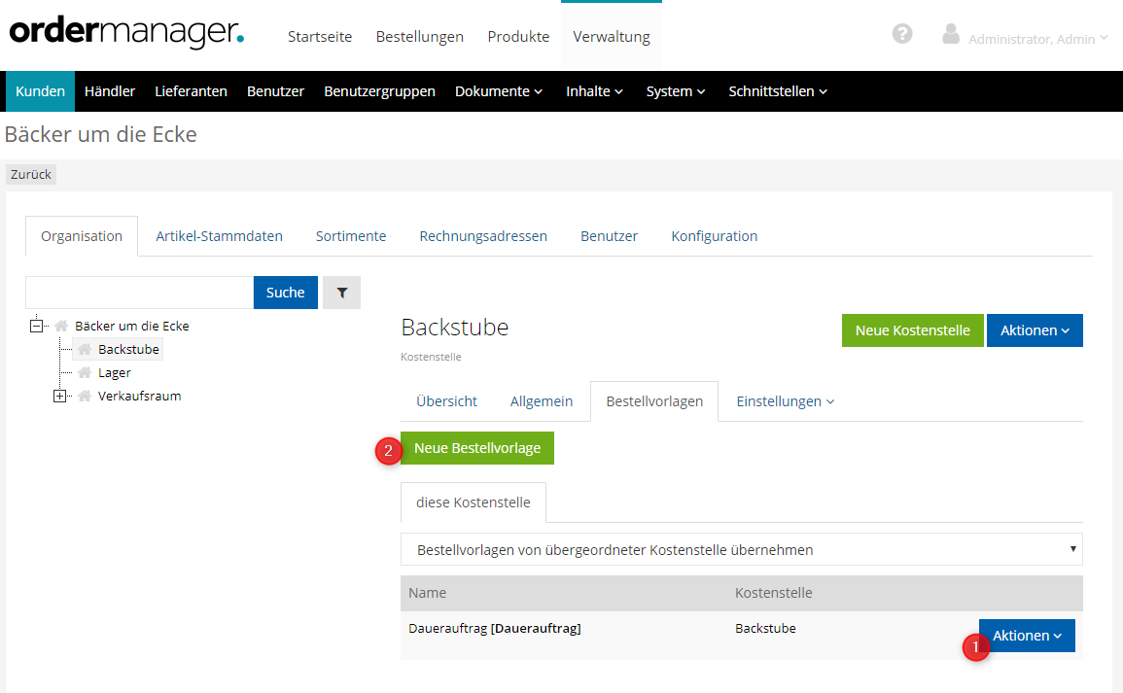The height and width of the screenshot is (693, 1123).
Task: Switch to the Artikel-Stammdaten tab
Action: point(219,236)
